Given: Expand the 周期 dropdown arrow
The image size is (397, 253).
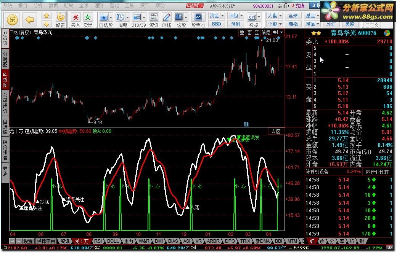Looking at the screenshot, I should click(127, 18).
